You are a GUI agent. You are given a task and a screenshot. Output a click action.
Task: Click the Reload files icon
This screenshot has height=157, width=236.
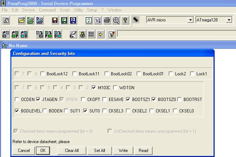click(x=89, y=20)
